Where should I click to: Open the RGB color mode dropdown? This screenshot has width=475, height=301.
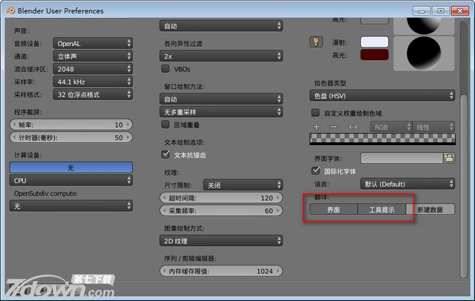391,127
